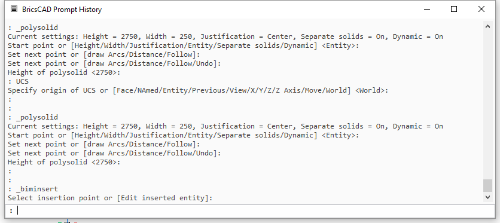500x223 pixels.
Task: Click the empty scrollbar track above the thumb
Action: pos(487,105)
